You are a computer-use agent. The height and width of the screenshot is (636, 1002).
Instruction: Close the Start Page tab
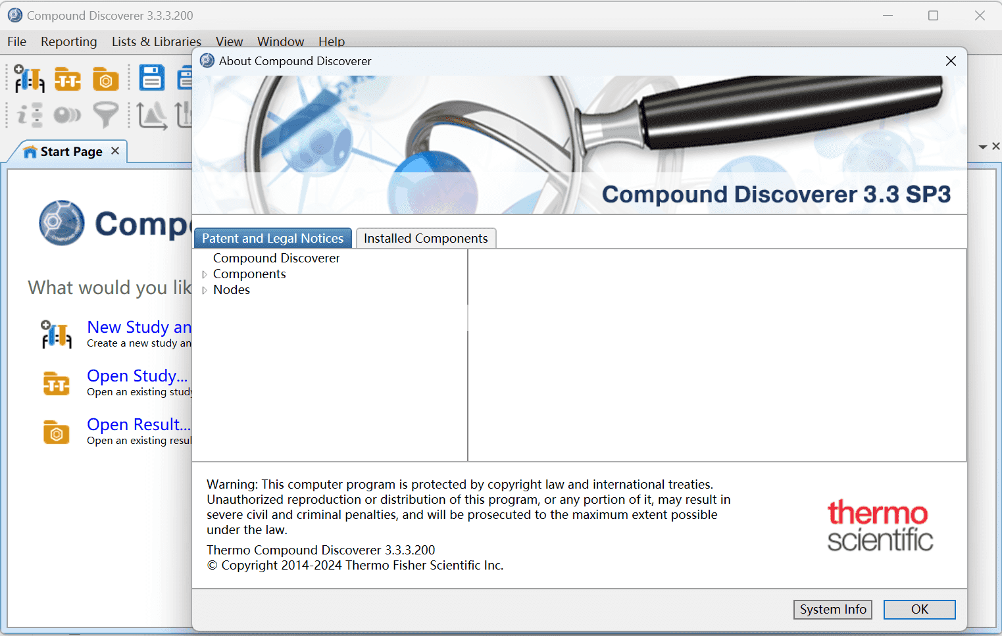(x=115, y=151)
